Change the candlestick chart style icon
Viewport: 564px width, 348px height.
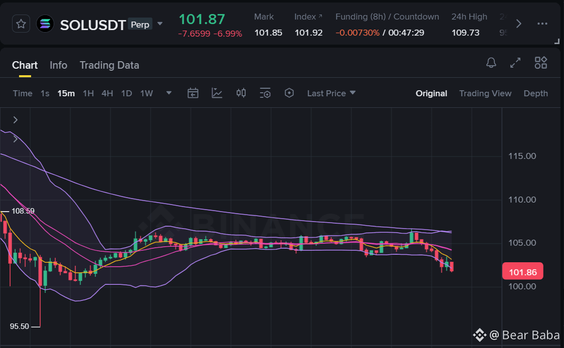pyautogui.click(x=241, y=93)
